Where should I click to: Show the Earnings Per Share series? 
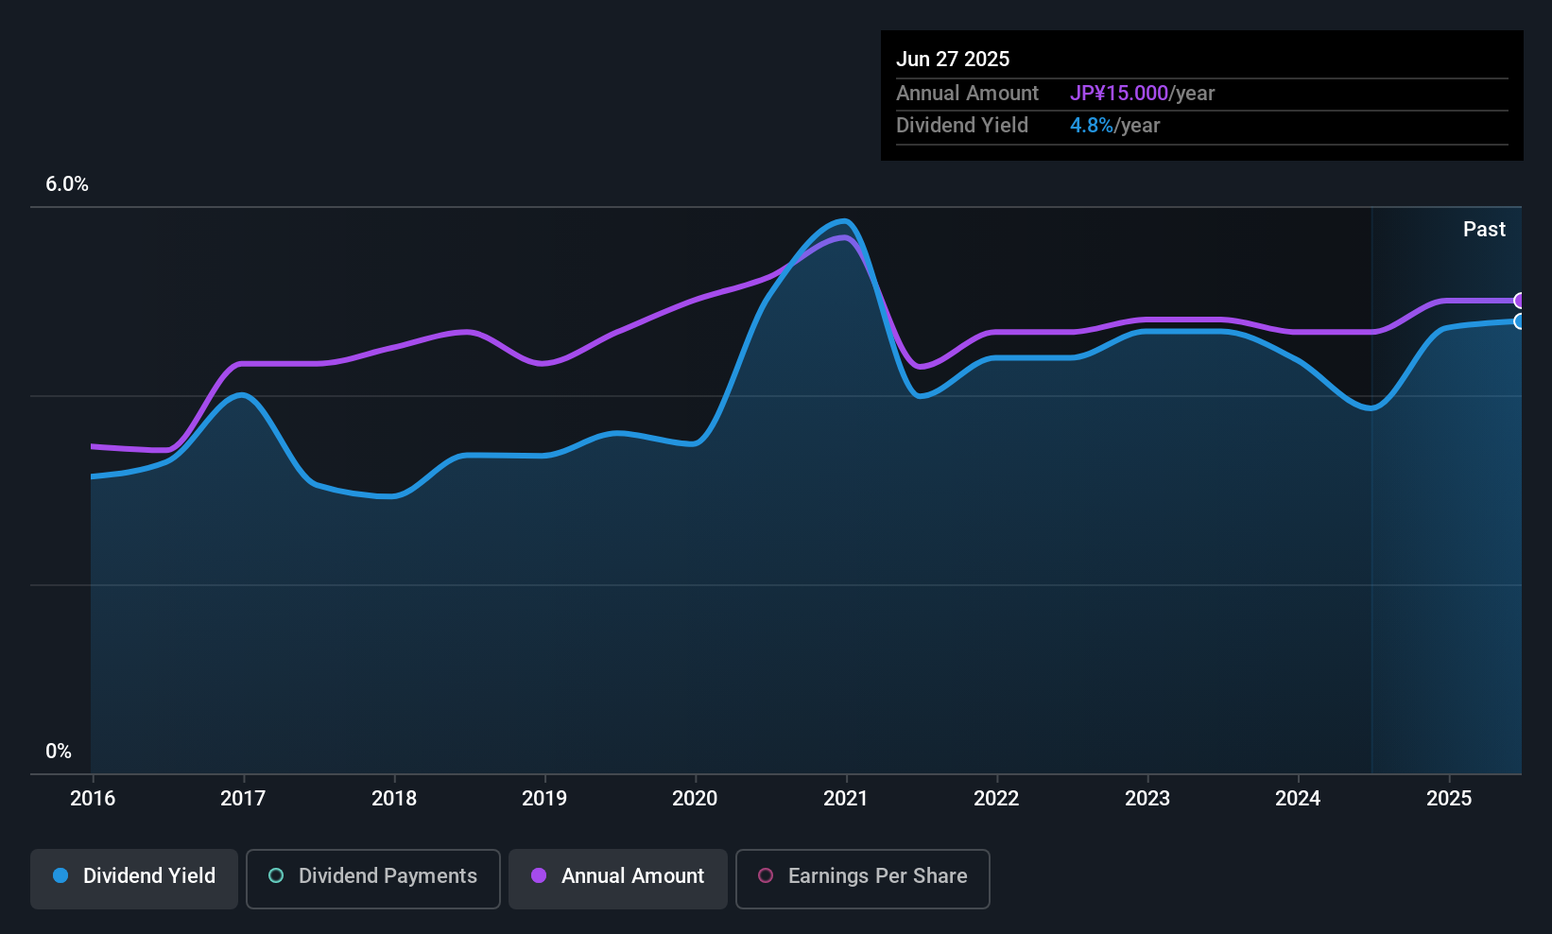[x=862, y=879]
